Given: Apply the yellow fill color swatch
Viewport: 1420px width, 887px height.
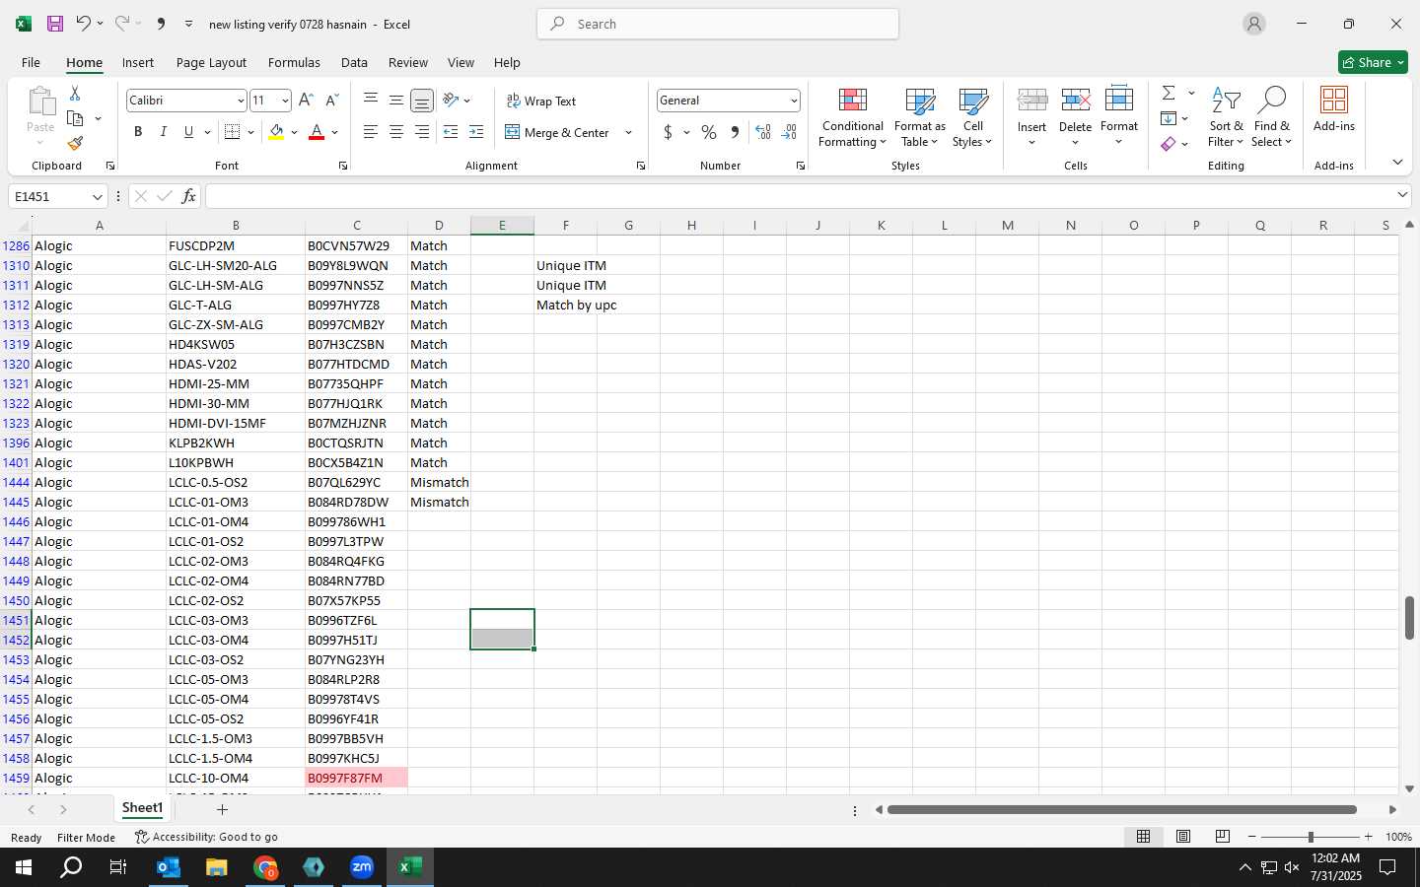Looking at the screenshot, I should coord(276,132).
